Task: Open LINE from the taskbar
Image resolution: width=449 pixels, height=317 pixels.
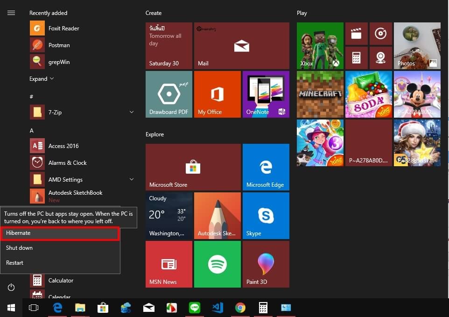Action: click(195, 308)
